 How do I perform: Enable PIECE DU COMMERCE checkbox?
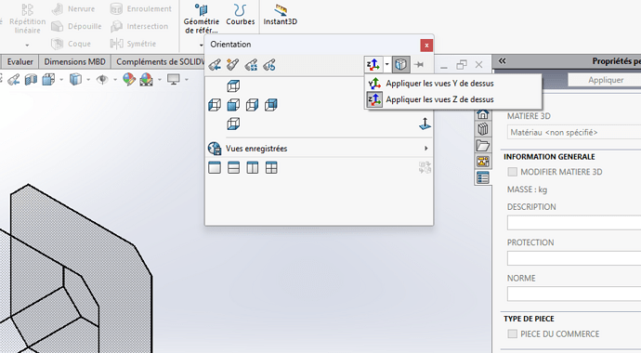tap(512, 333)
